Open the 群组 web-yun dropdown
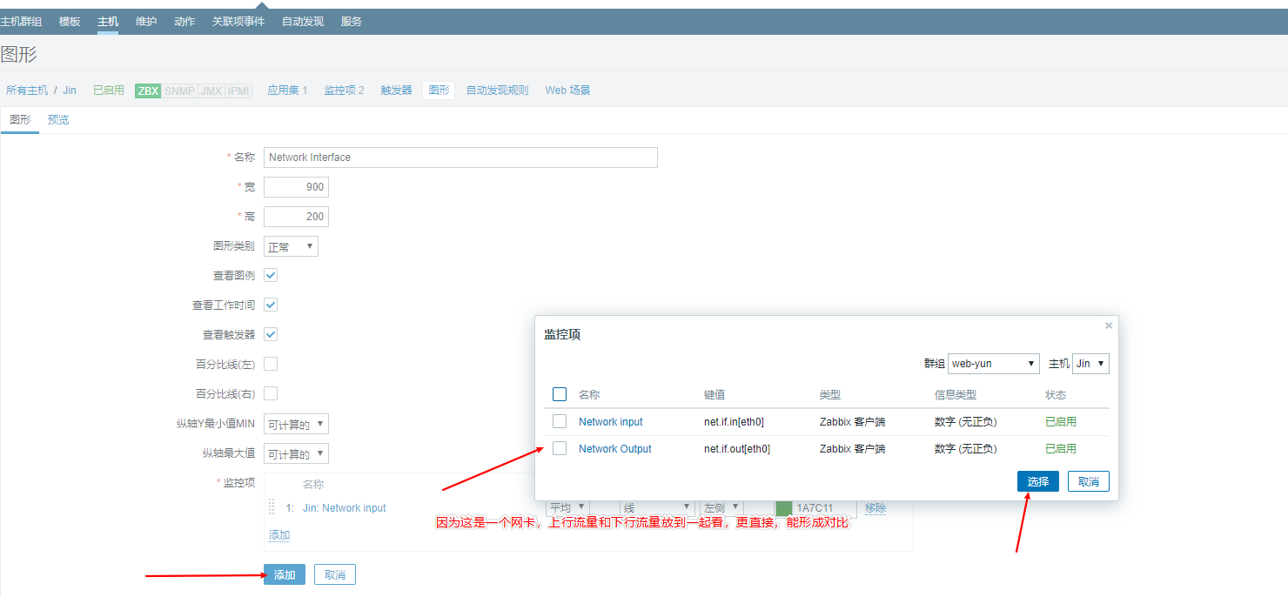Image resolution: width=1288 pixels, height=597 pixels. point(993,364)
